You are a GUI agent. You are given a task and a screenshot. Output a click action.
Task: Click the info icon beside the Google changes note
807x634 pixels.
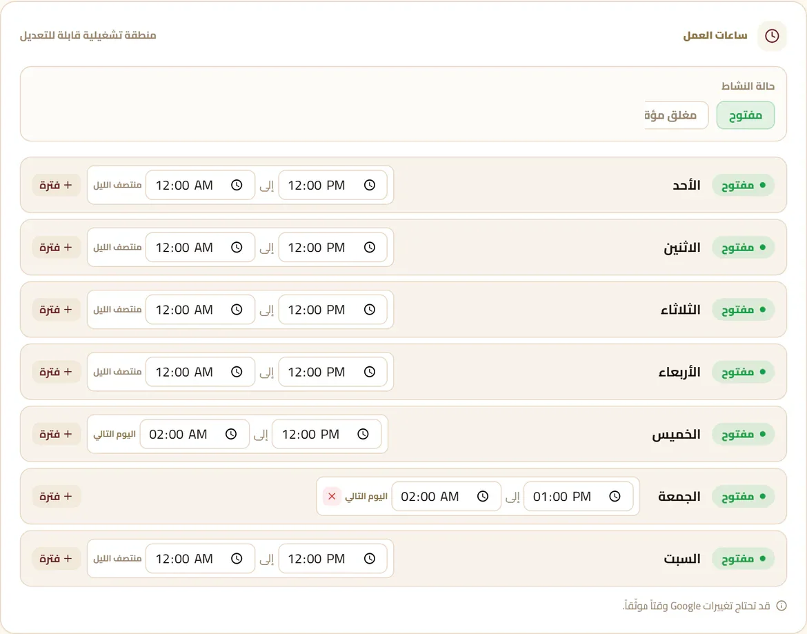click(x=781, y=606)
